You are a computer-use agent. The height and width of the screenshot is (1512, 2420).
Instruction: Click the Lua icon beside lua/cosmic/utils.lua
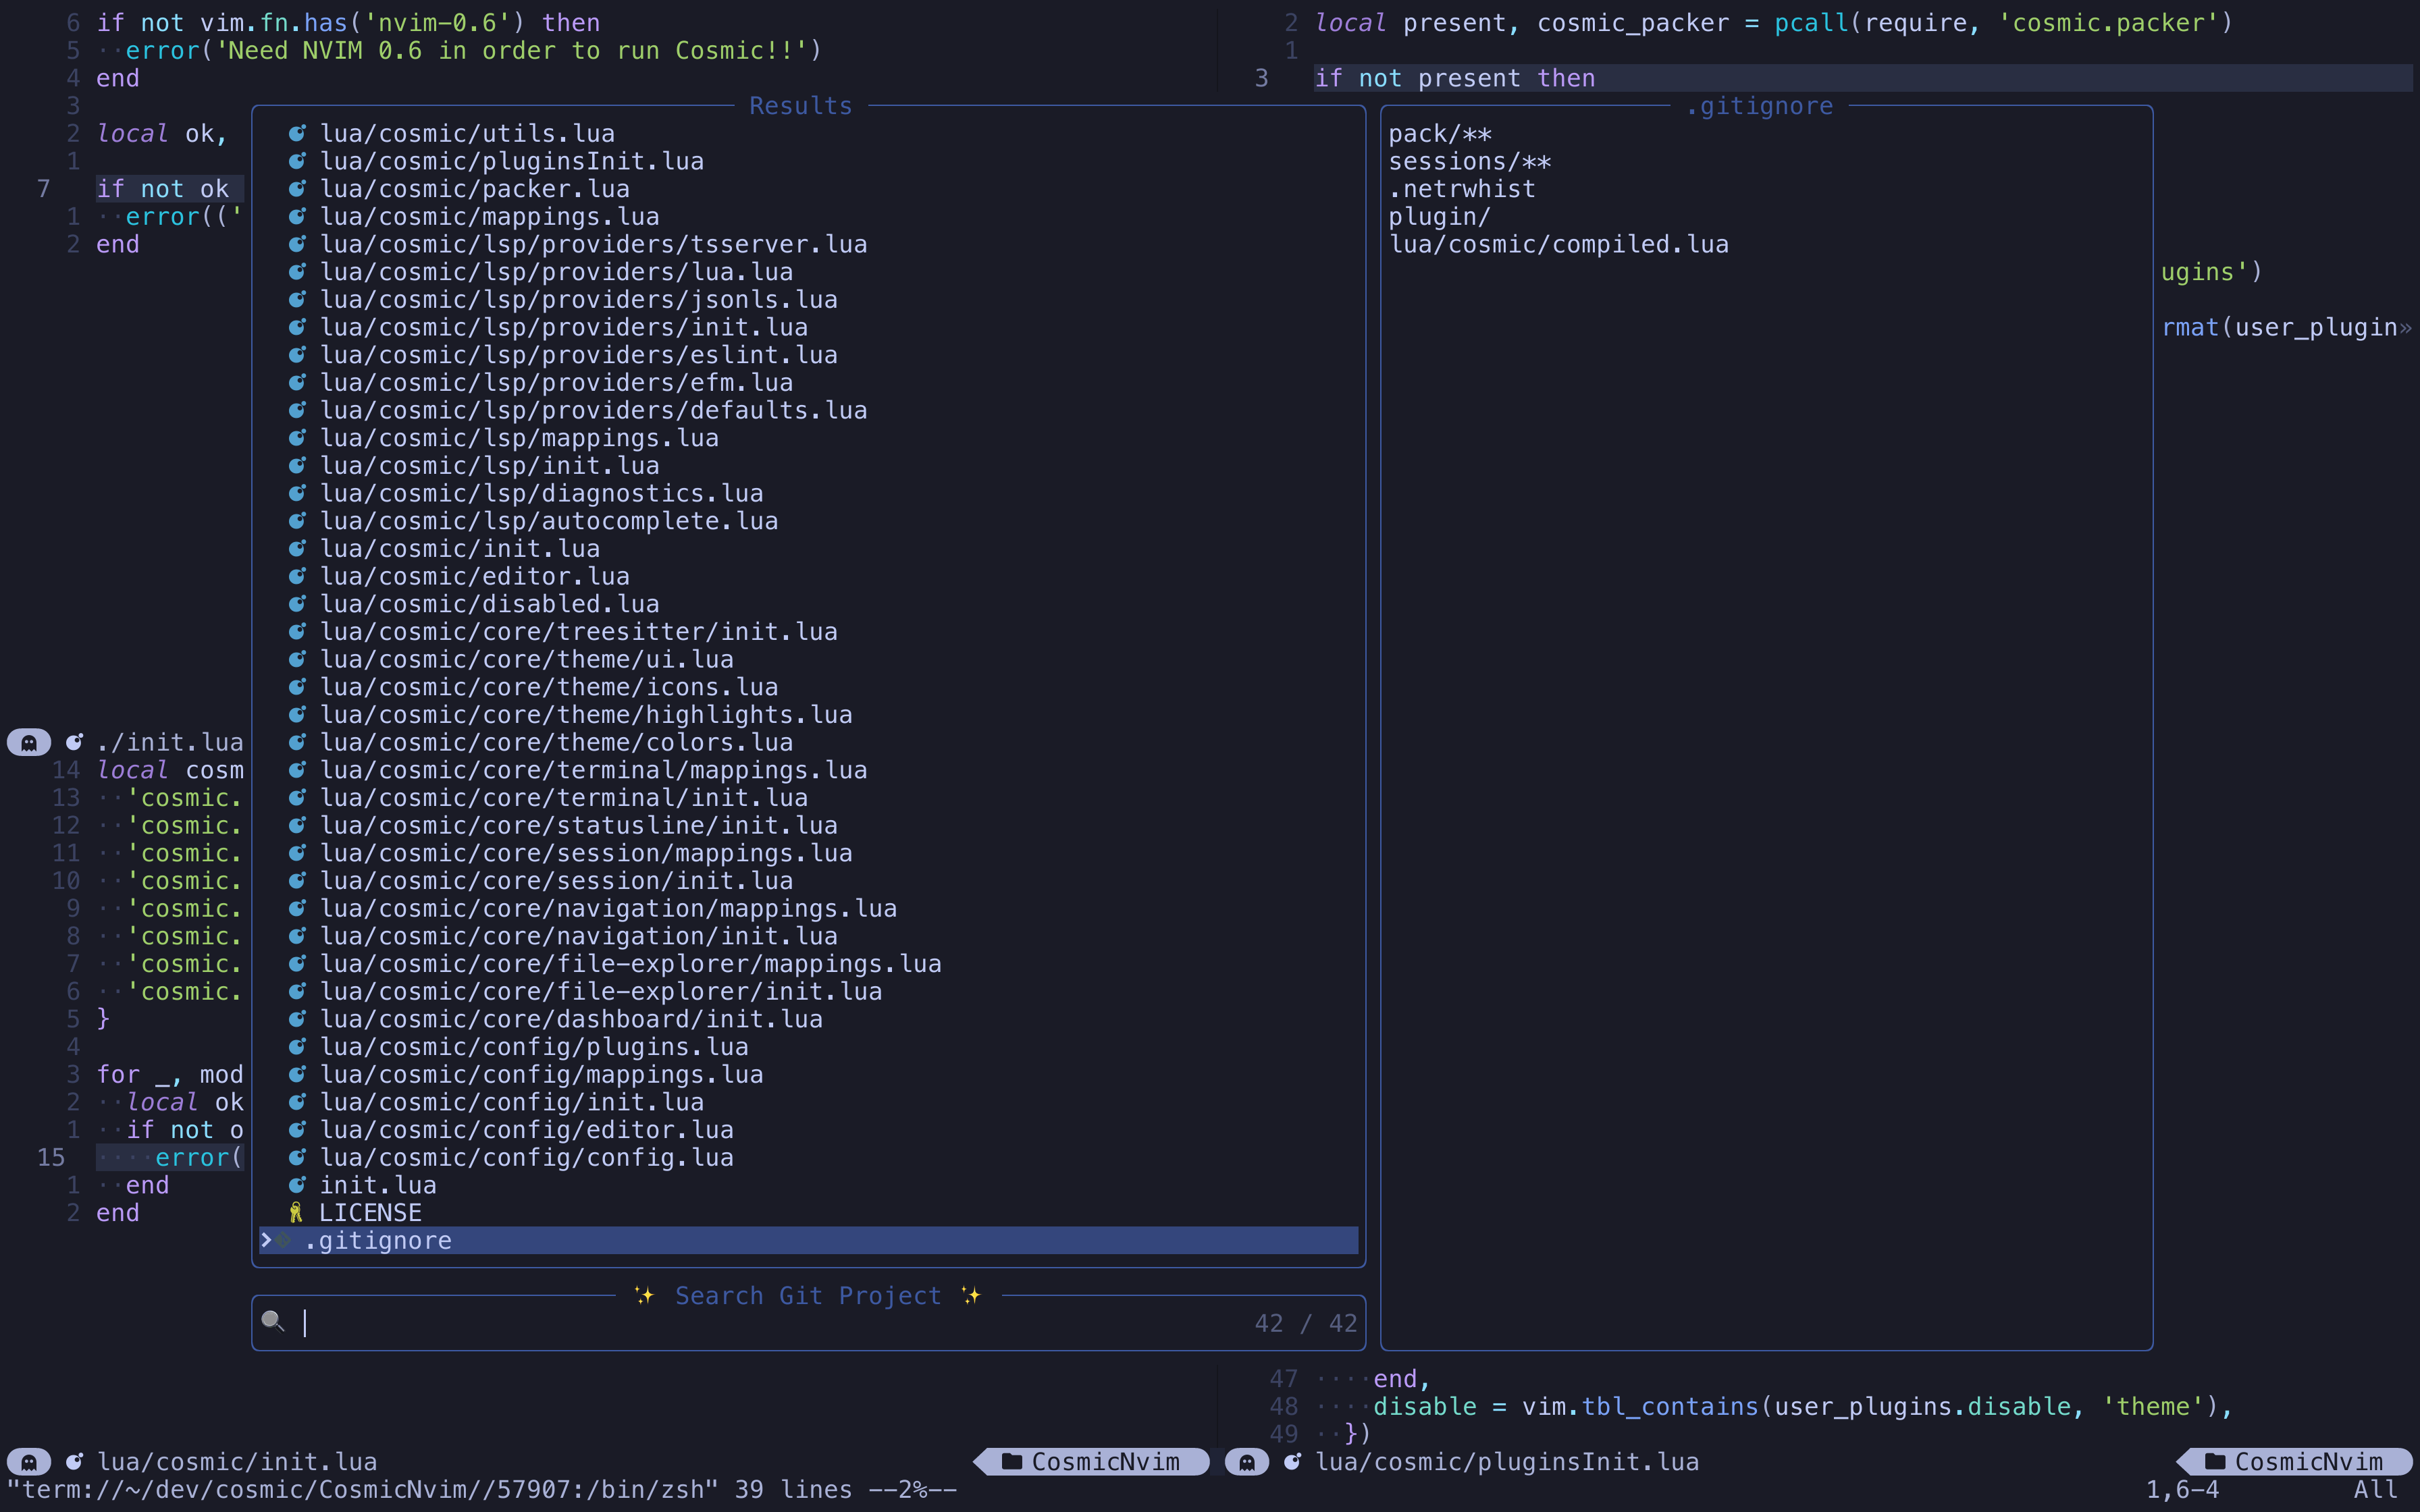coord(298,132)
